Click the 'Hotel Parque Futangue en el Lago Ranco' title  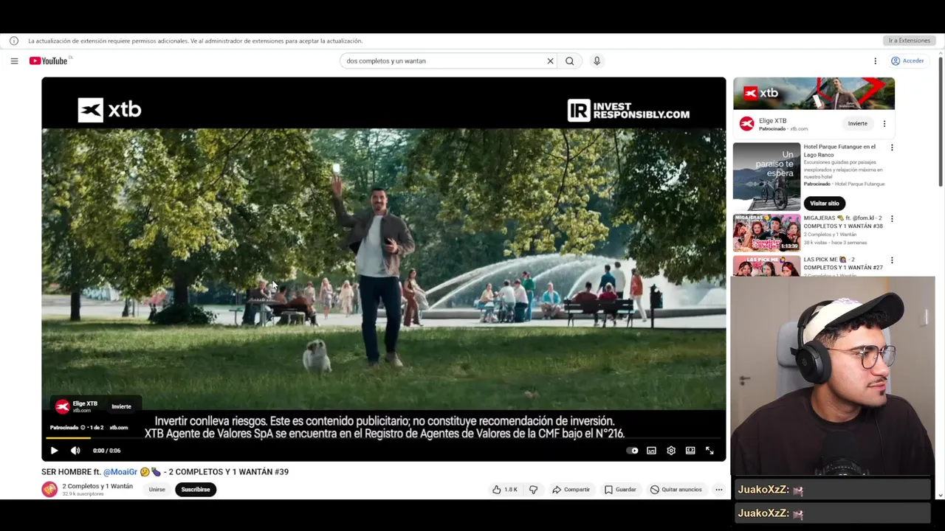pos(839,151)
